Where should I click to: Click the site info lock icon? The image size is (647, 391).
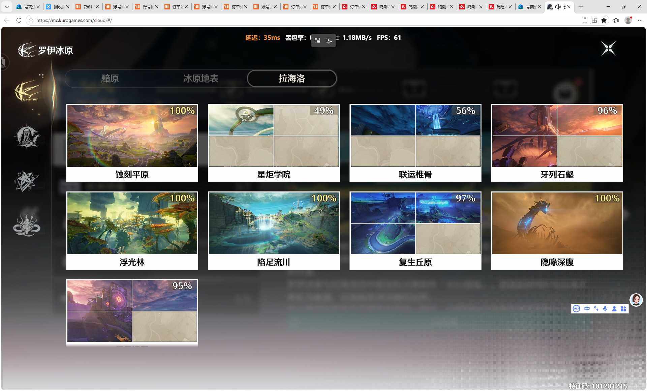(x=31, y=20)
